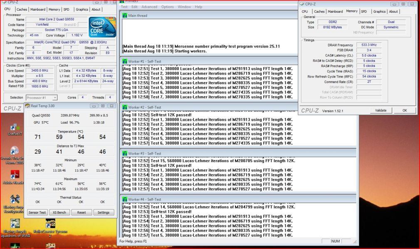Click the NUM status bar indicator
Viewport: 420px width, 249px height.
[335, 241]
